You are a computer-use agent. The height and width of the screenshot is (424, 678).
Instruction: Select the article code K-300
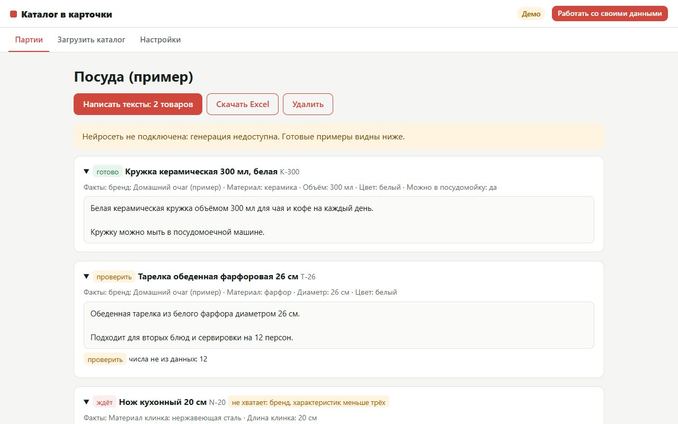tap(290, 172)
